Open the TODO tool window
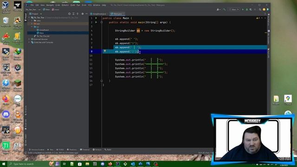297x167 pixels. click(x=60, y=149)
